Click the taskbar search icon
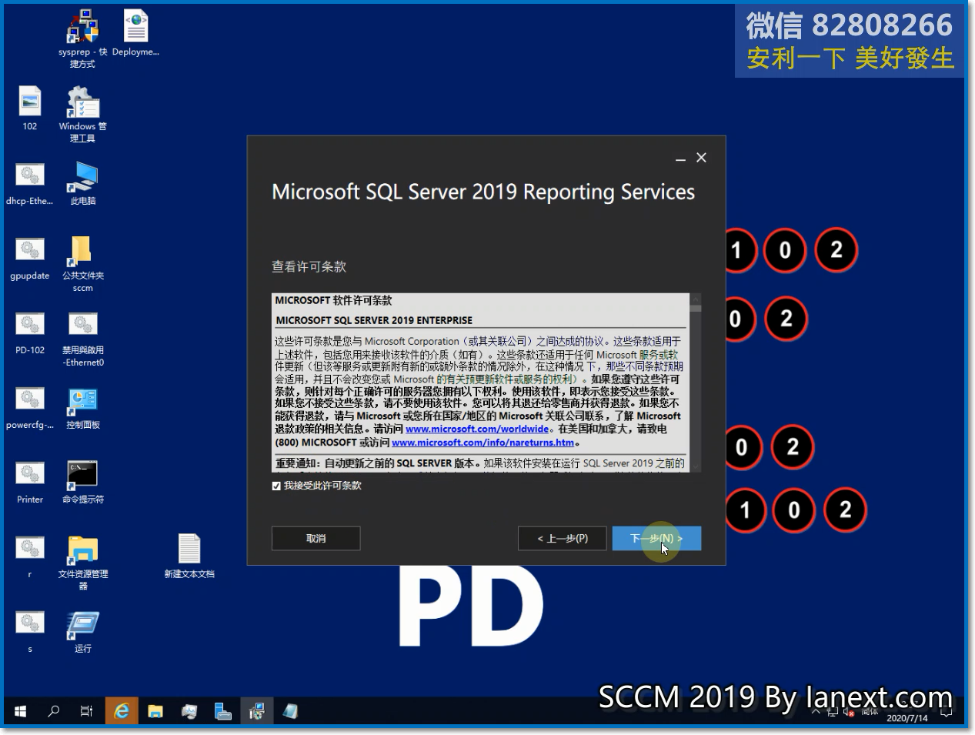975x735 pixels. [53, 711]
